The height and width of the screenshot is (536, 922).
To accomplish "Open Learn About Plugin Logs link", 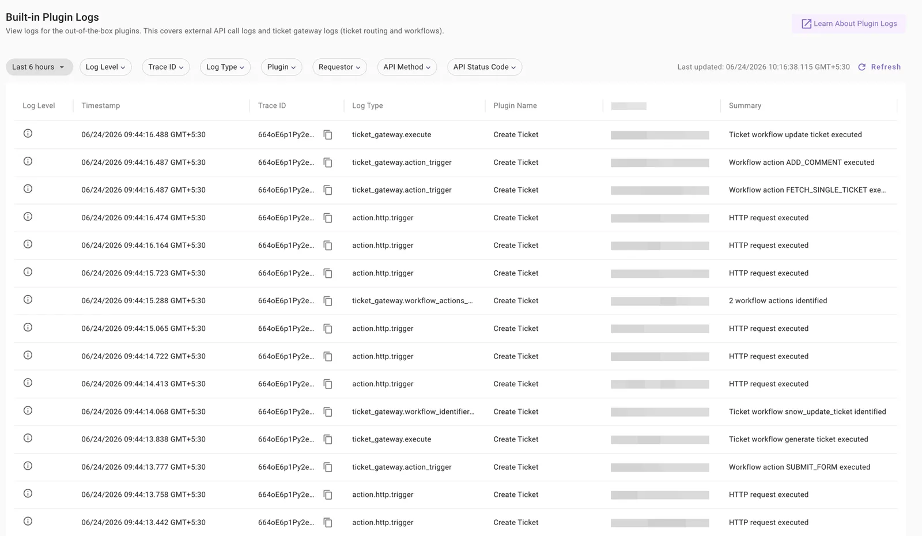I will pyautogui.click(x=849, y=24).
